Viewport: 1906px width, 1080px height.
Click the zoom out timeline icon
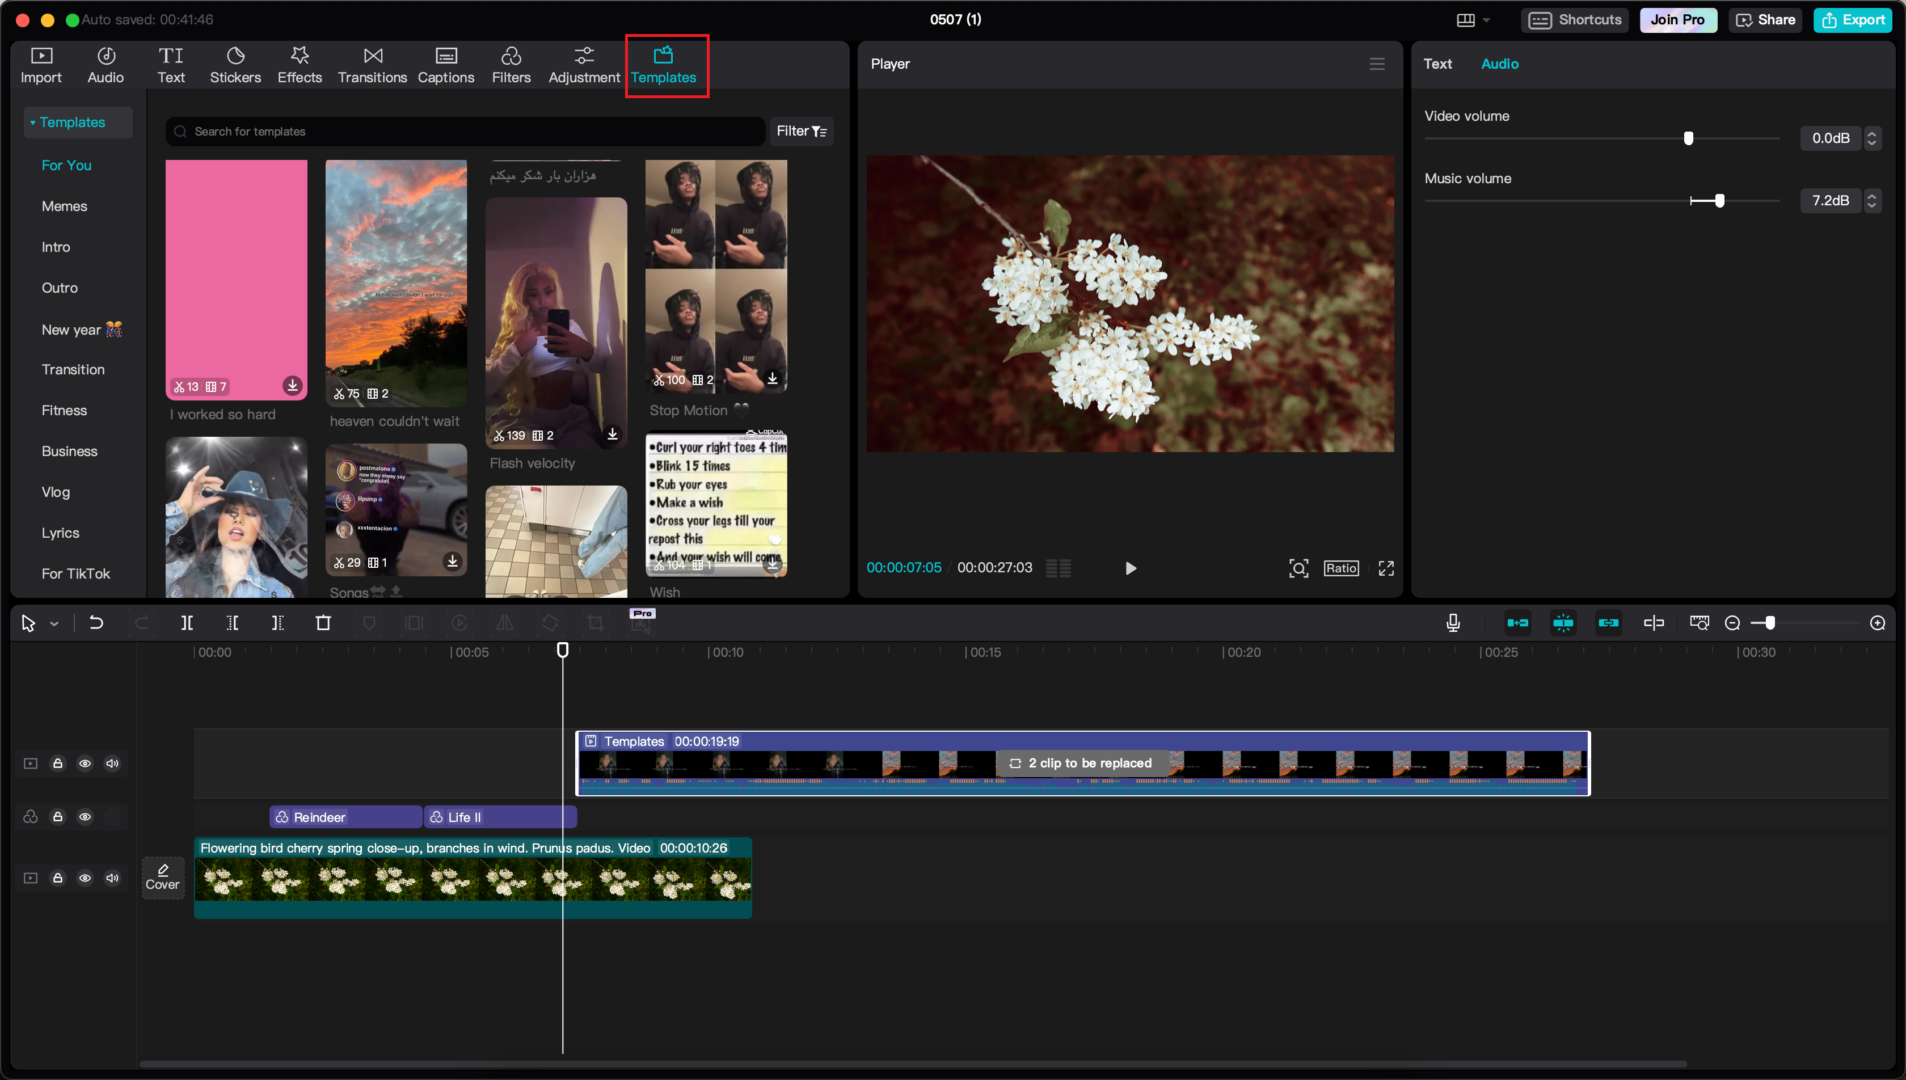pos(1732,623)
